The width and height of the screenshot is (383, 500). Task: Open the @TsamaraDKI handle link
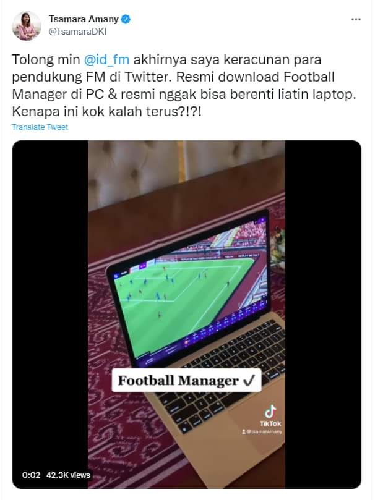pos(77,32)
